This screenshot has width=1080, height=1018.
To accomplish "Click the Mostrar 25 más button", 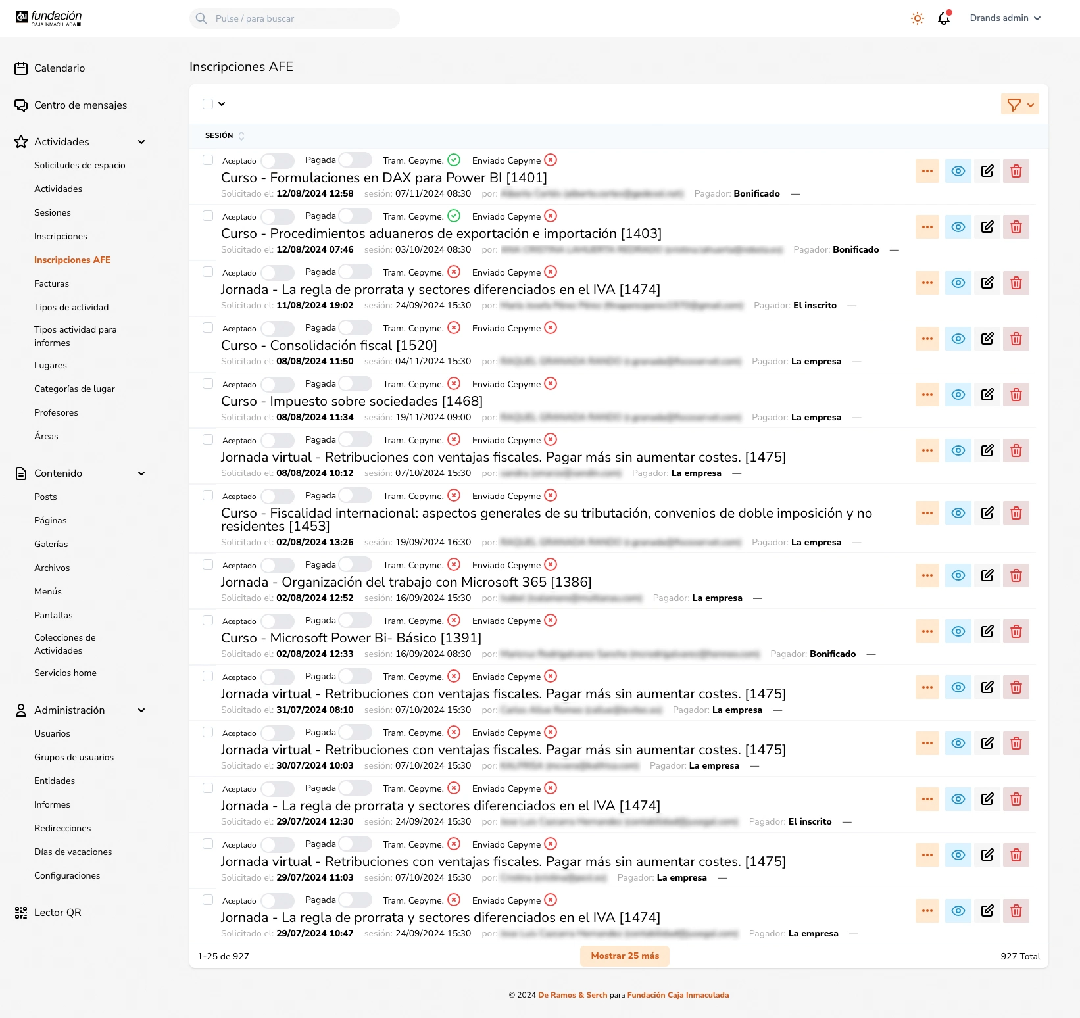I will (624, 956).
